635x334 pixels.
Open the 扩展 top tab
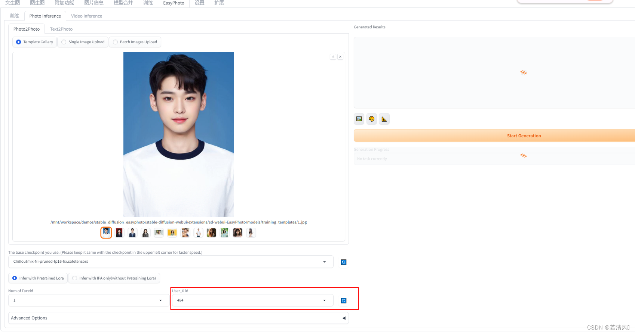click(x=219, y=3)
